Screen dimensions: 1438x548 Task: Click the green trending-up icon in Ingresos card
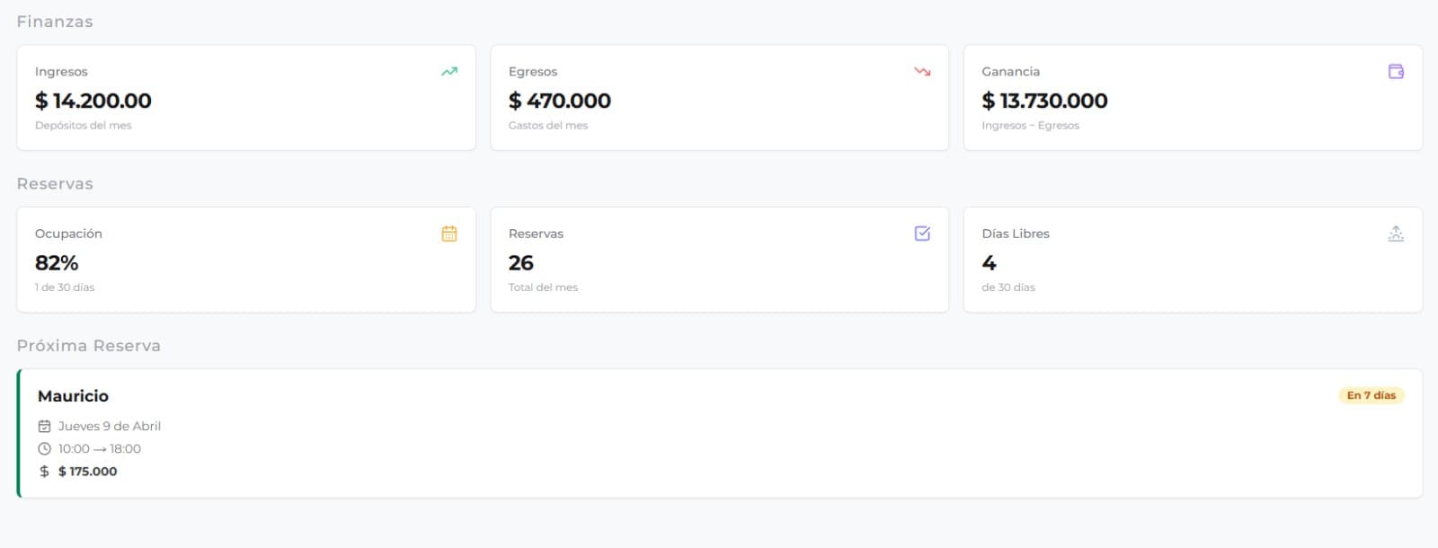point(449,72)
